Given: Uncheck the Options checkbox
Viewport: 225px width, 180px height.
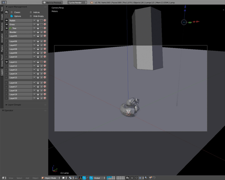Looking at the screenshot, I should (x=12, y=16).
